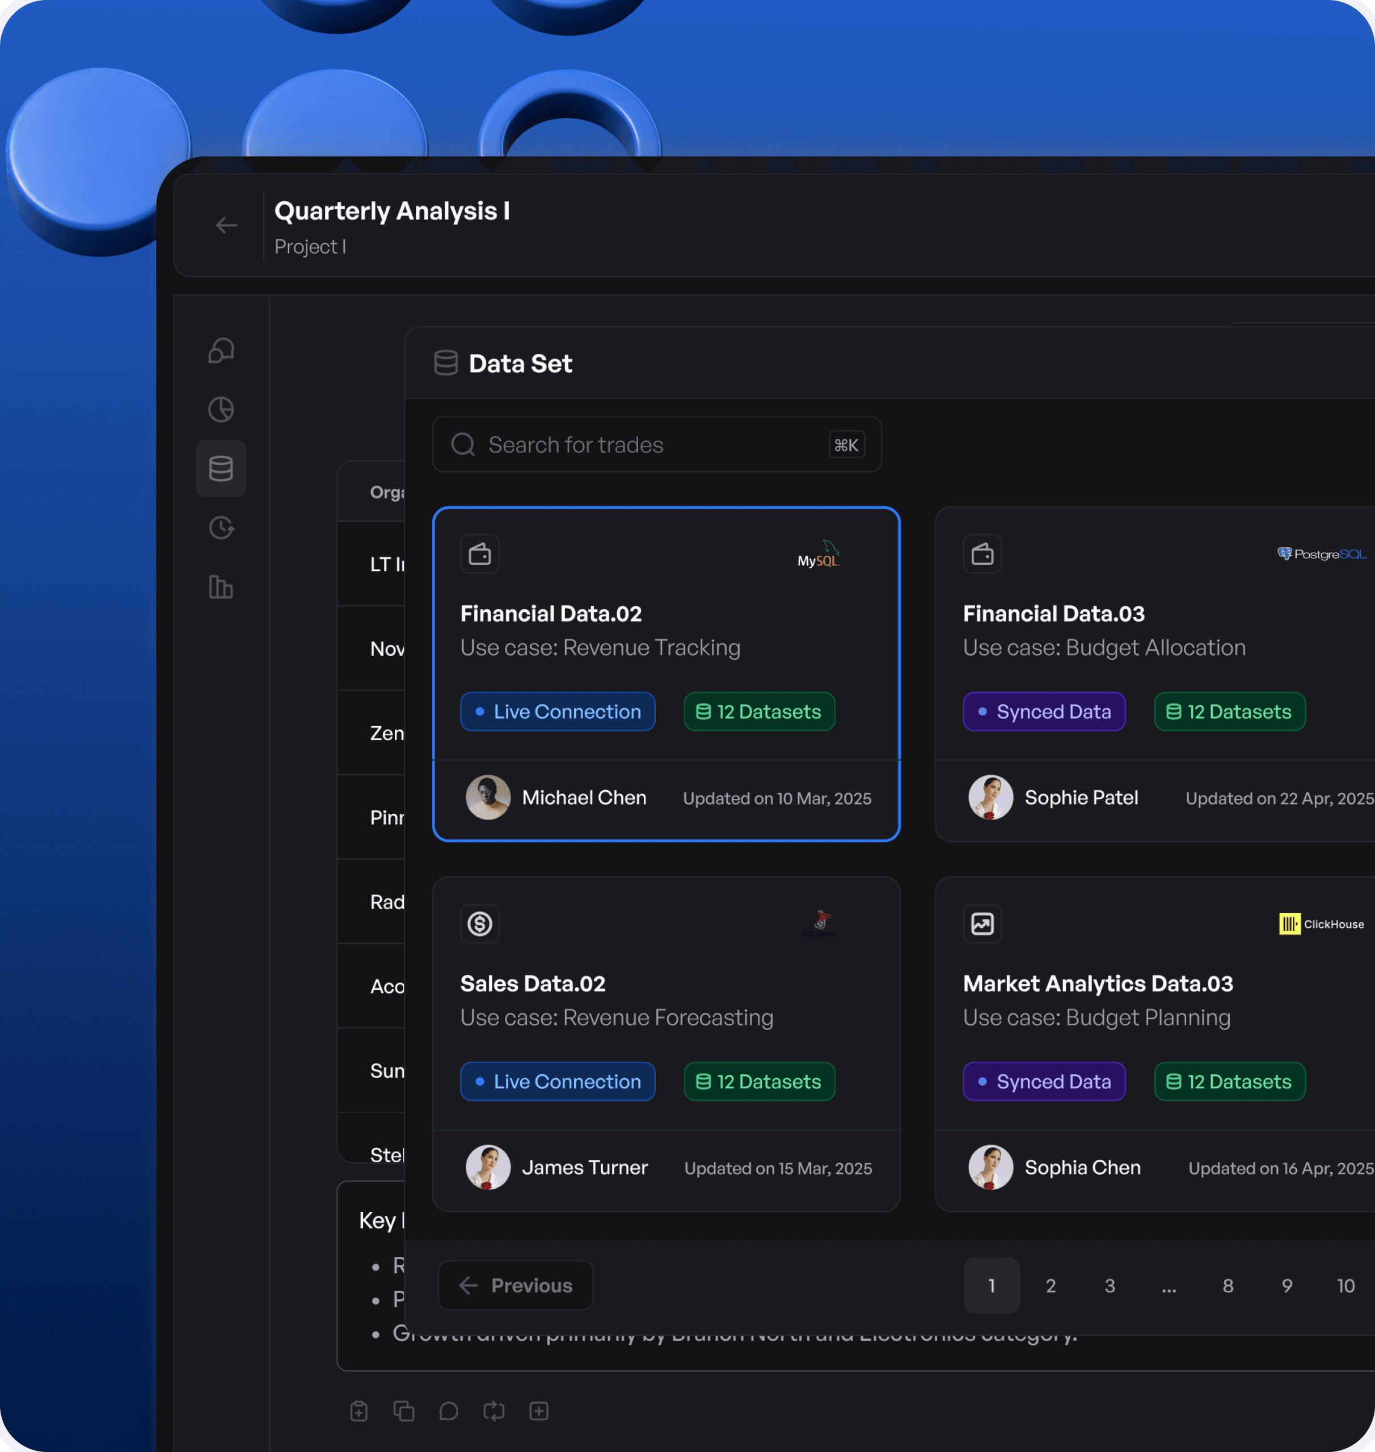Go to page 9
Viewport: 1375px width, 1452px height.
point(1287,1286)
